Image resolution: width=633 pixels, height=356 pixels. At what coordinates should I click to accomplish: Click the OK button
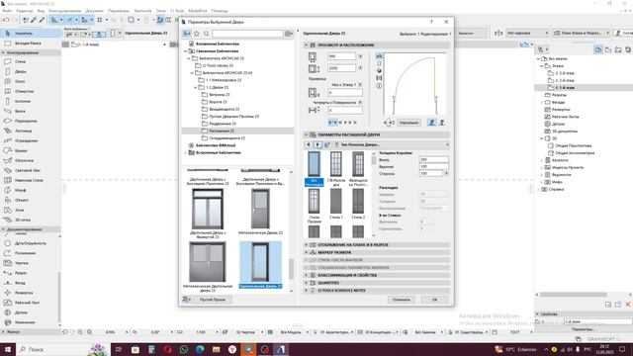pyautogui.click(x=434, y=300)
